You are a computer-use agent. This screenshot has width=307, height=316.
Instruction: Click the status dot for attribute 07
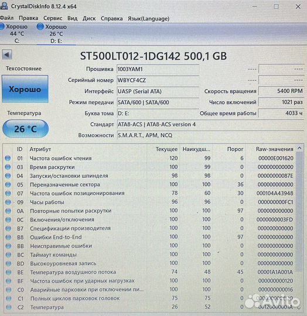pos(8,193)
